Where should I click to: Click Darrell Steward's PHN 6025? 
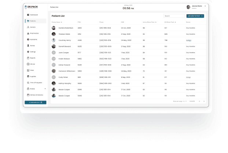80,46
